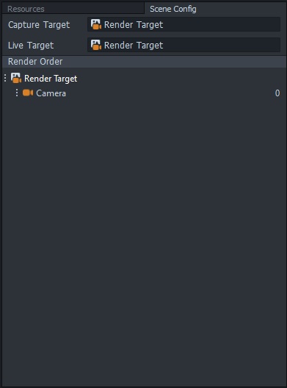
Task: Click the Render Target icon in Render Order tree
Action: coord(16,78)
